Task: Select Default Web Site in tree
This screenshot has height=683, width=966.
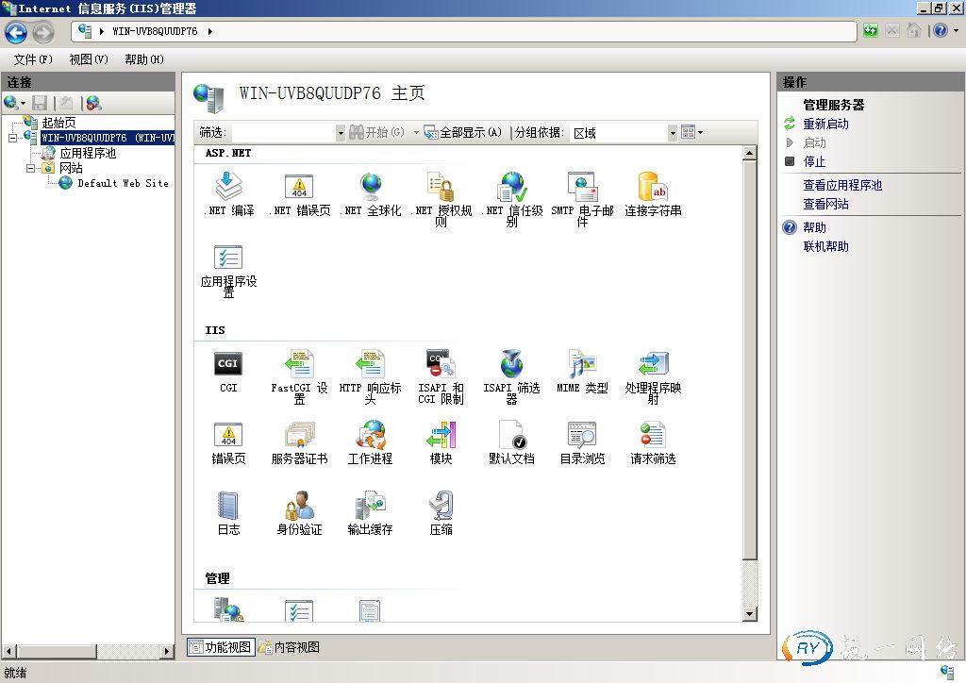Action: click(122, 183)
